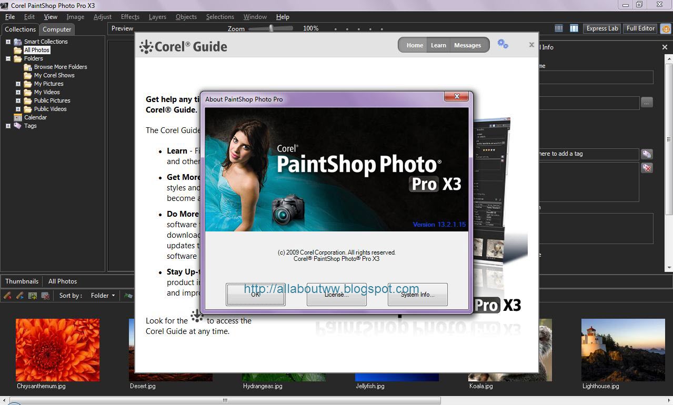
Task: Open the Sort by Folder dropdown
Action: [x=102, y=296]
